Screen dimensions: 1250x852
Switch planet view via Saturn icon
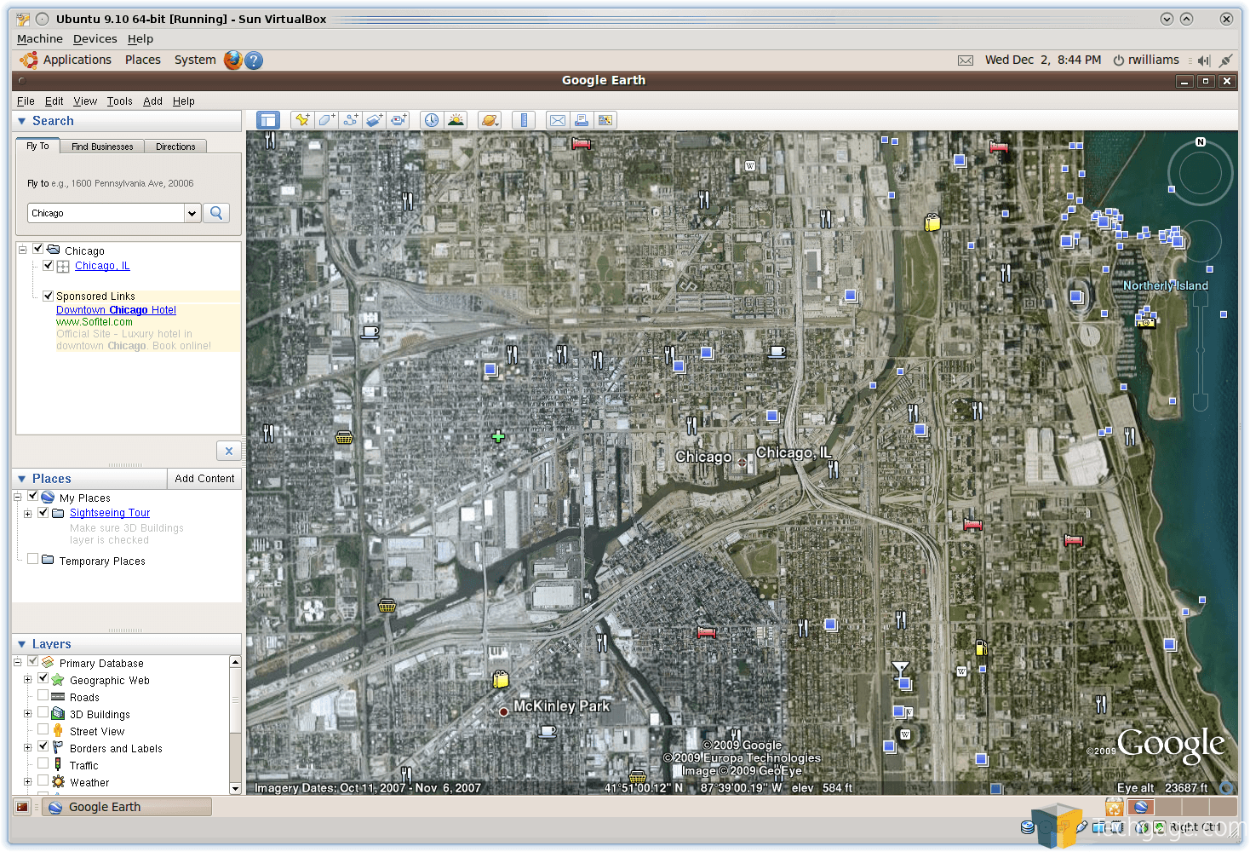(x=490, y=120)
